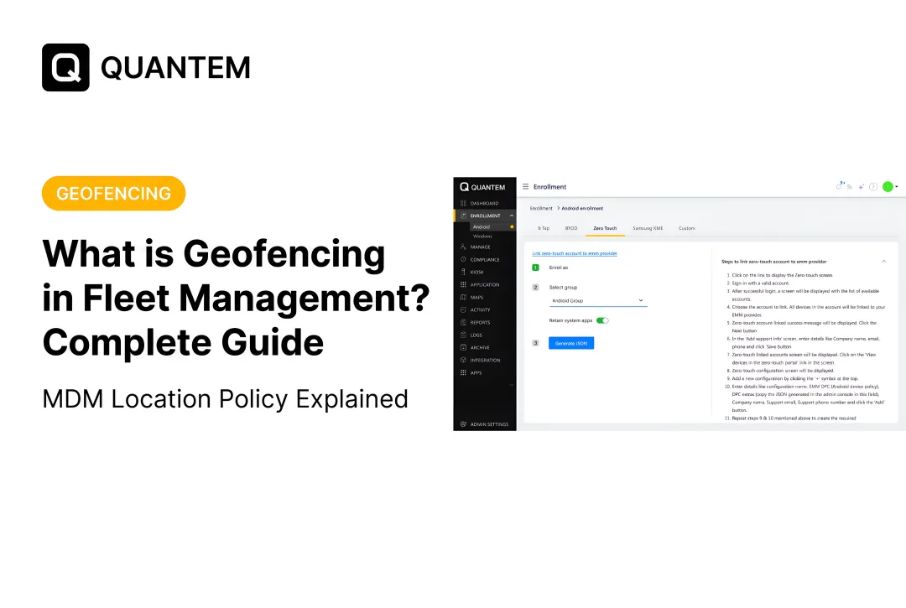Viewport: 906px width, 608px height.
Task: Open the Dashboard sidebar icon
Action: (463, 203)
